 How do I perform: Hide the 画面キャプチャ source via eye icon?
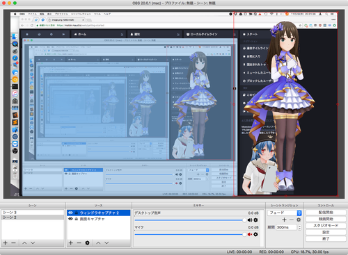tap(70, 219)
